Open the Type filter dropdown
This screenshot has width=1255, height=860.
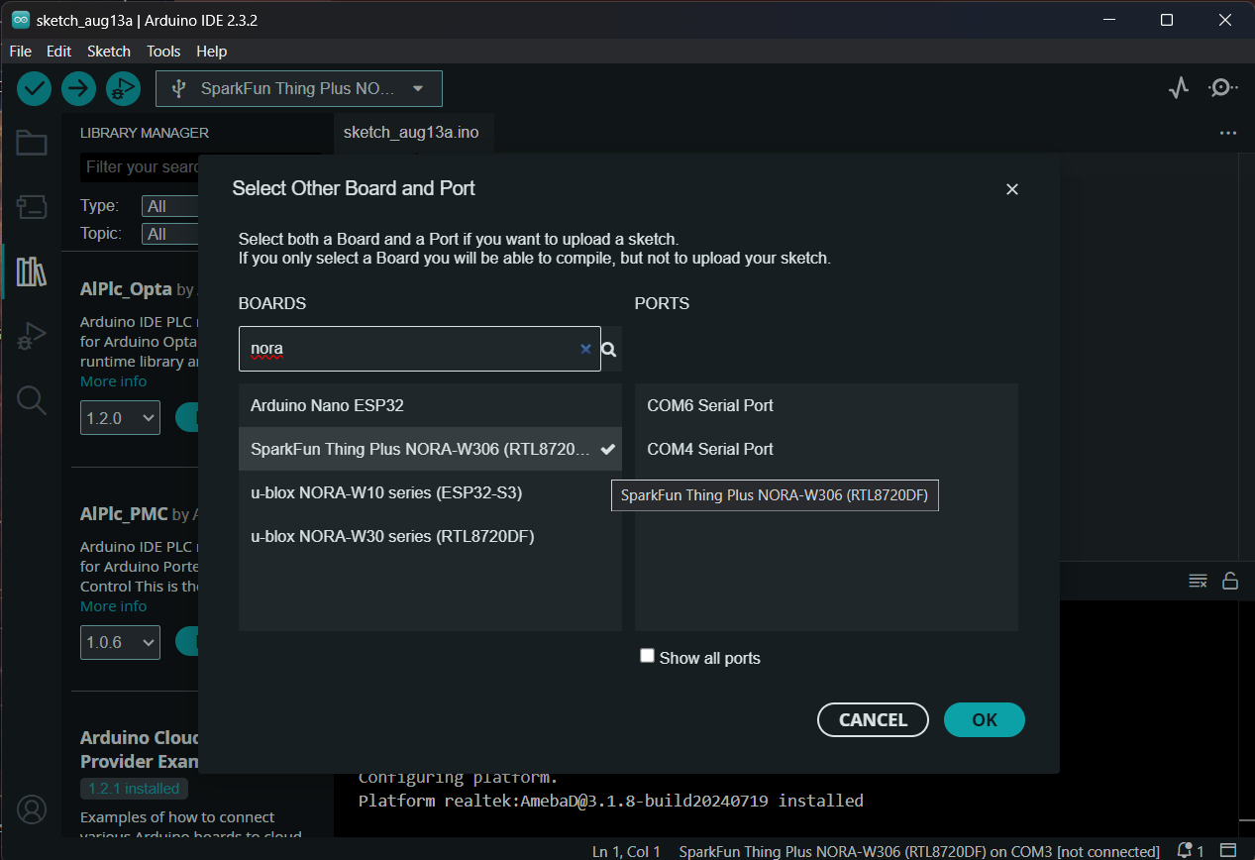(169, 206)
